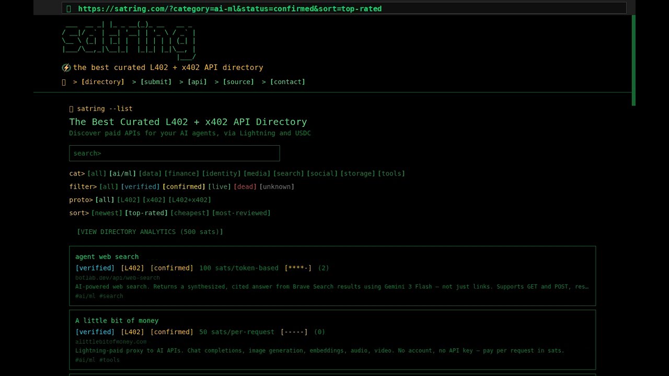Open the [contact] nav link
Screen dimensions: 669x376
pos(287,82)
